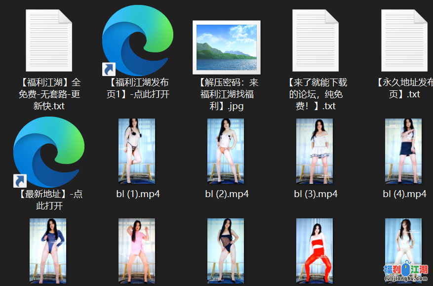Select the bl (4).mp4 video thumbnail
Image resolution: width=433 pixels, height=286 pixels.
pos(403,151)
